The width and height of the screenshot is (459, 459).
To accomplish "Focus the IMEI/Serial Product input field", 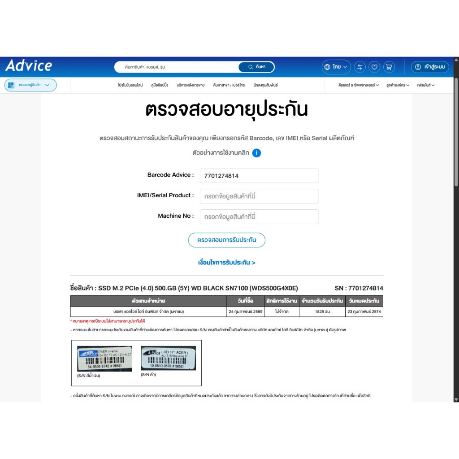I will 259,196.
